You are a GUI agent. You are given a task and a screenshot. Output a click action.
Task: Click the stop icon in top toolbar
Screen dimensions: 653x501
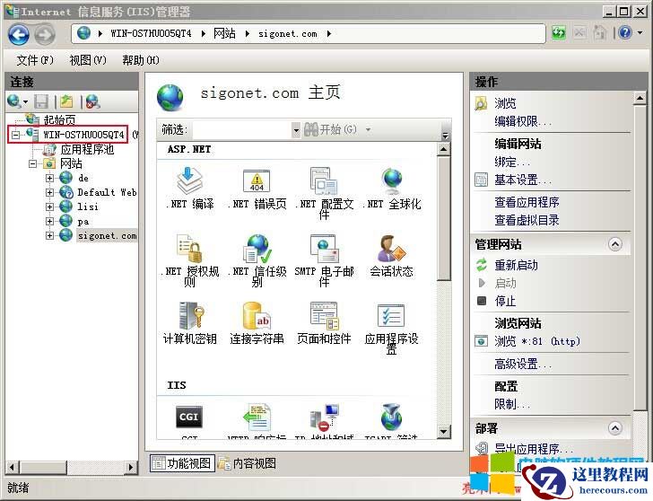(x=579, y=32)
